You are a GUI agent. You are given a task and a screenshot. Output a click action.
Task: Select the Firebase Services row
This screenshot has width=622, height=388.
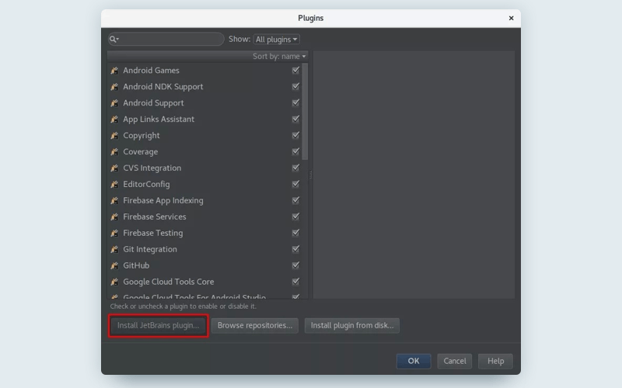point(204,217)
